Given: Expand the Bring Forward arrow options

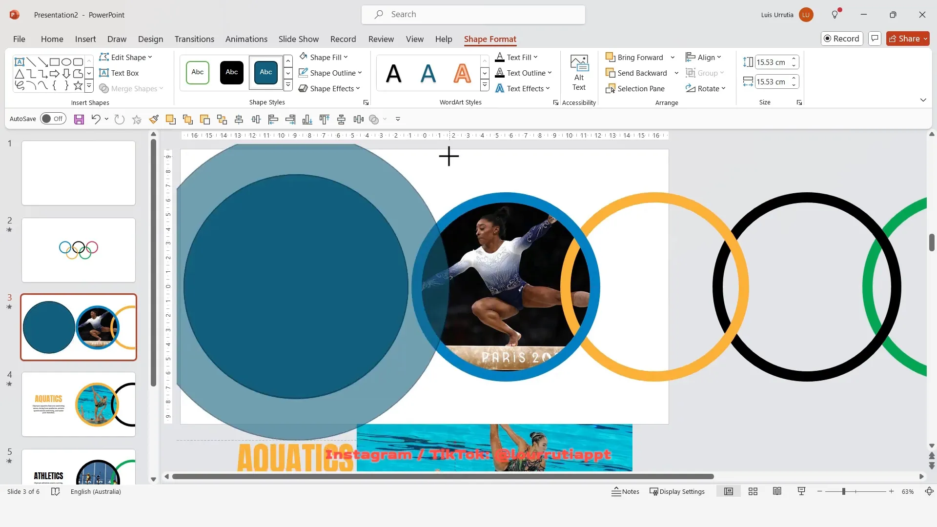Looking at the screenshot, I should [x=672, y=57].
